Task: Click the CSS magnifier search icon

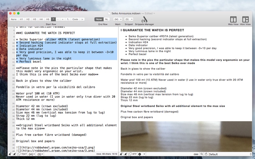Action: [201, 154]
